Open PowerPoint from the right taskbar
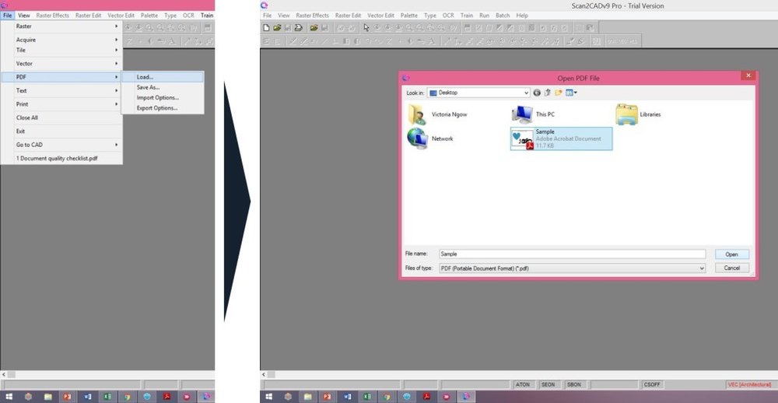 327,397
